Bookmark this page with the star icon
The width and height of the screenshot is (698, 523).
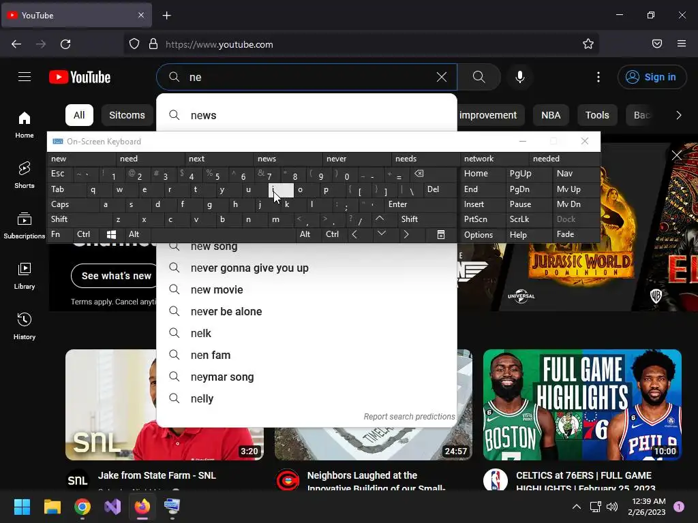(x=588, y=44)
